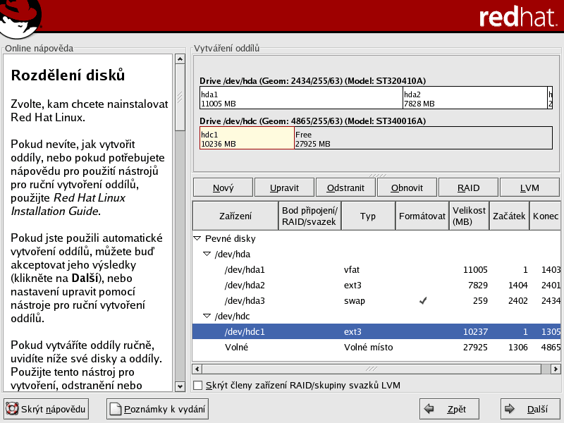Sort by Bod připojení/RAID/svazek column header
This screenshot has height=423, width=564.
point(309,216)
